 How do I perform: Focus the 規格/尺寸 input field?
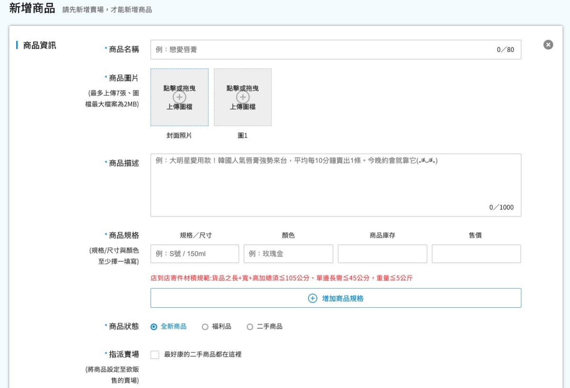pyautogui.click(x=195, y=254)
